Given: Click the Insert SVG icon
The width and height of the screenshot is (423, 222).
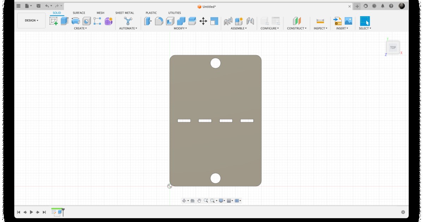Looking at the screenshot, I should tap(338, 21).
